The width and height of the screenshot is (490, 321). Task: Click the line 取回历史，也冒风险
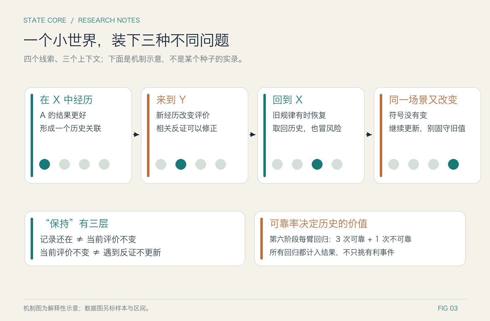click(x=307, y=128)
